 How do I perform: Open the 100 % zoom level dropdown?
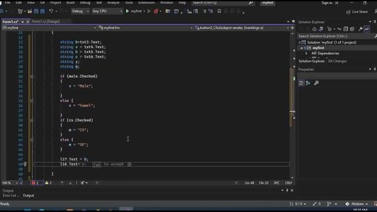(x=9, y=183)
